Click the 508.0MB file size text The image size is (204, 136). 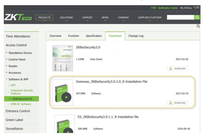[x=82, y=129]
